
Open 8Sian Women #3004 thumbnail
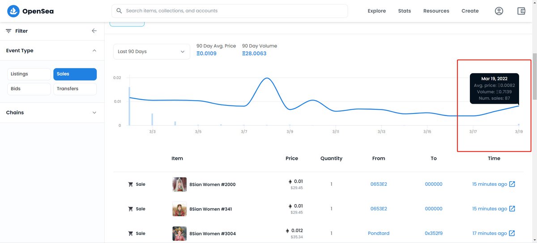click(179, 233)
